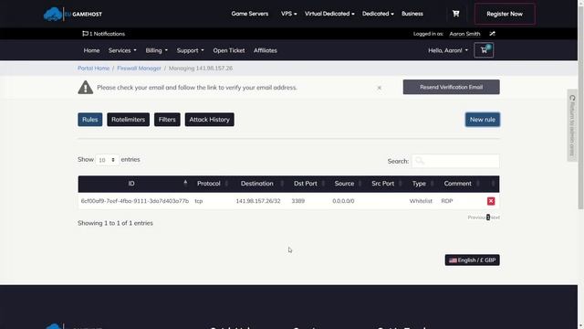Click the 3389 port cell
This screenshot has height=329, width=584.
(x=298, y=201)
